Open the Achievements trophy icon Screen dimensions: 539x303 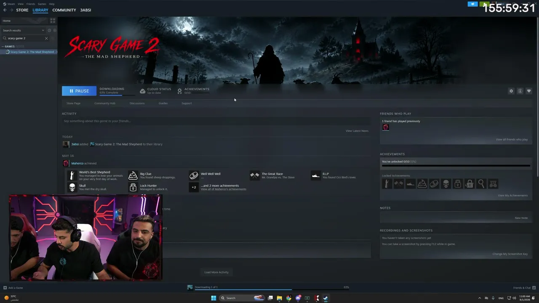(180, 91)
